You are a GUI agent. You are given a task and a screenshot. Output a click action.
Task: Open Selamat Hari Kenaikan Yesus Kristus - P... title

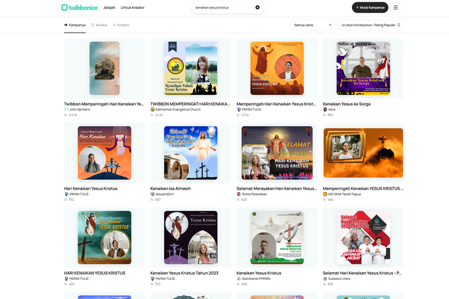click(362, 273)
